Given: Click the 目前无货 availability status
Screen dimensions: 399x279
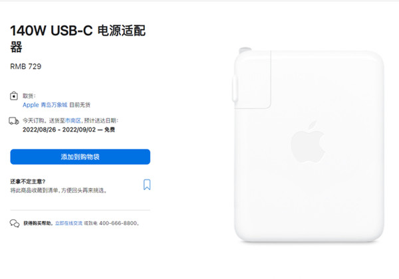Looking at the screenshot, I should [80, 105].
